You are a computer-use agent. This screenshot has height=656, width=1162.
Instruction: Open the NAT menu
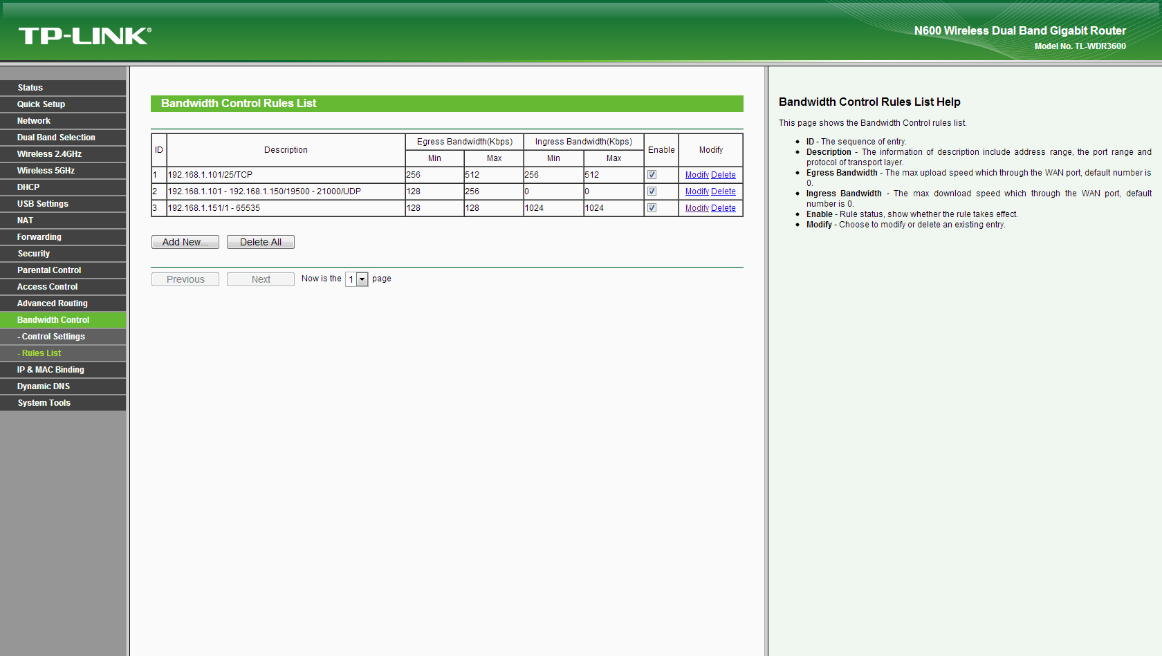63,221
